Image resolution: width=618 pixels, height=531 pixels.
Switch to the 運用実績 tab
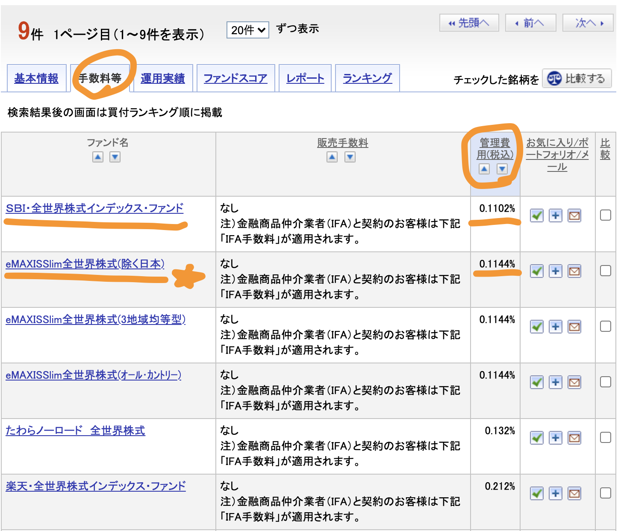coord(163,78)
